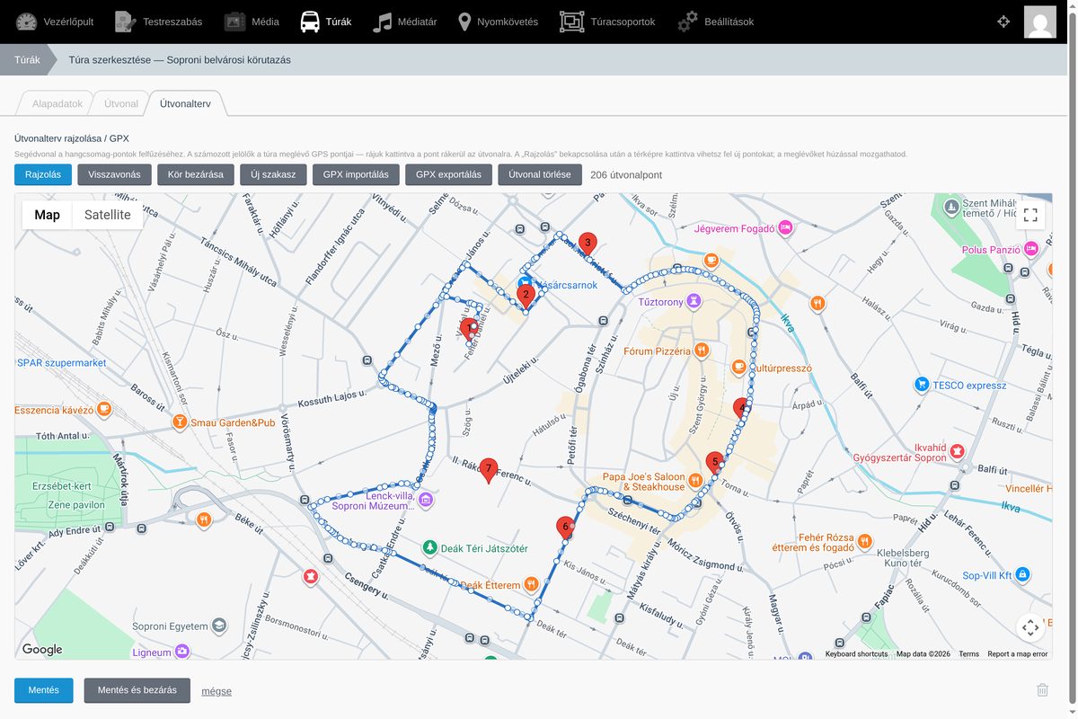Select the Map view type

(x=48, y=215)
